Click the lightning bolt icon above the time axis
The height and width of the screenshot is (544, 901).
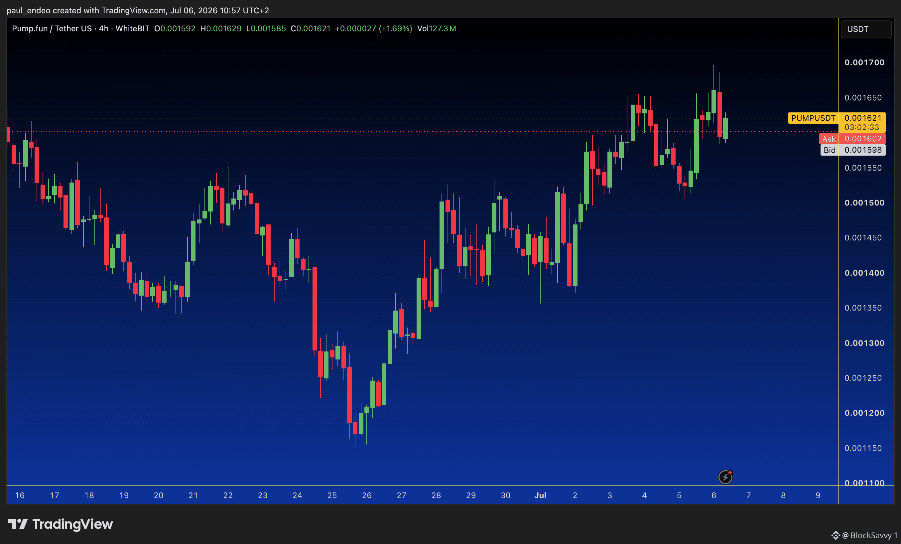coord(725,477)
